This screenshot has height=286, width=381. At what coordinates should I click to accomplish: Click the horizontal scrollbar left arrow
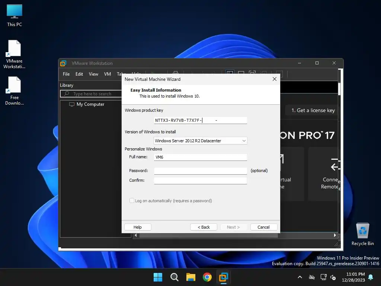point(135,235)
